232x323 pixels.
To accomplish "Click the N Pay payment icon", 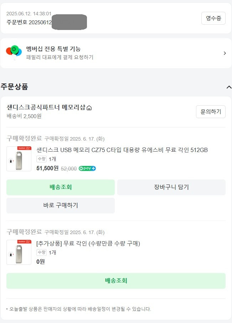I will [87, 168].
